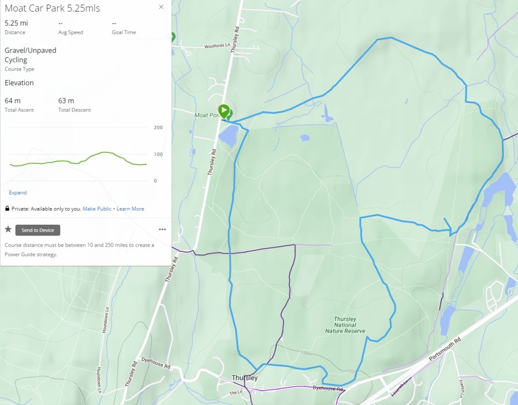Image resolution: width=518 pixels, height=405 pixels.
Task: Make the course public
Action: (97, 209)
